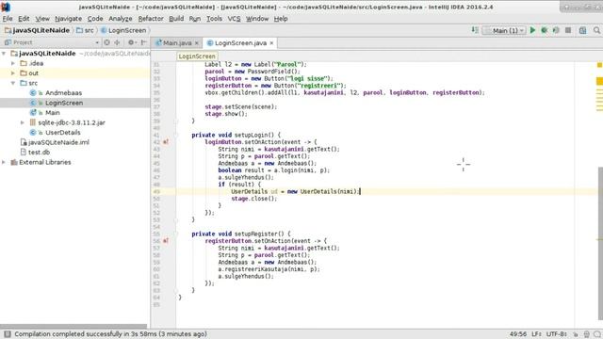Select test.db file in project tree
This screenshot has width=603, height=339.
pos(39,153)
